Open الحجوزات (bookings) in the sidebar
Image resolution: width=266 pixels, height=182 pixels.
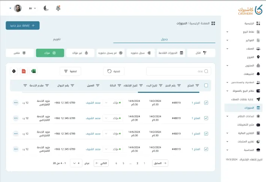[x=244, y=108]
